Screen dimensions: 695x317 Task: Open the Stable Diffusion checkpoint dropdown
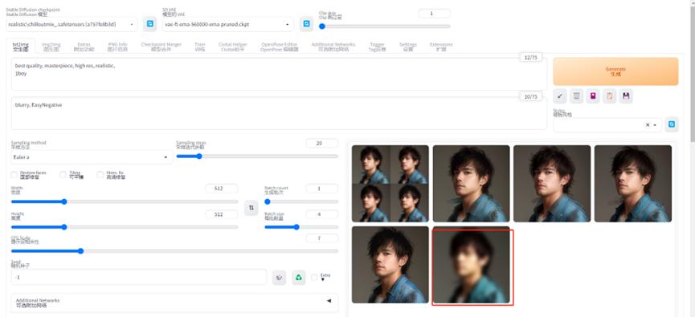72,24
